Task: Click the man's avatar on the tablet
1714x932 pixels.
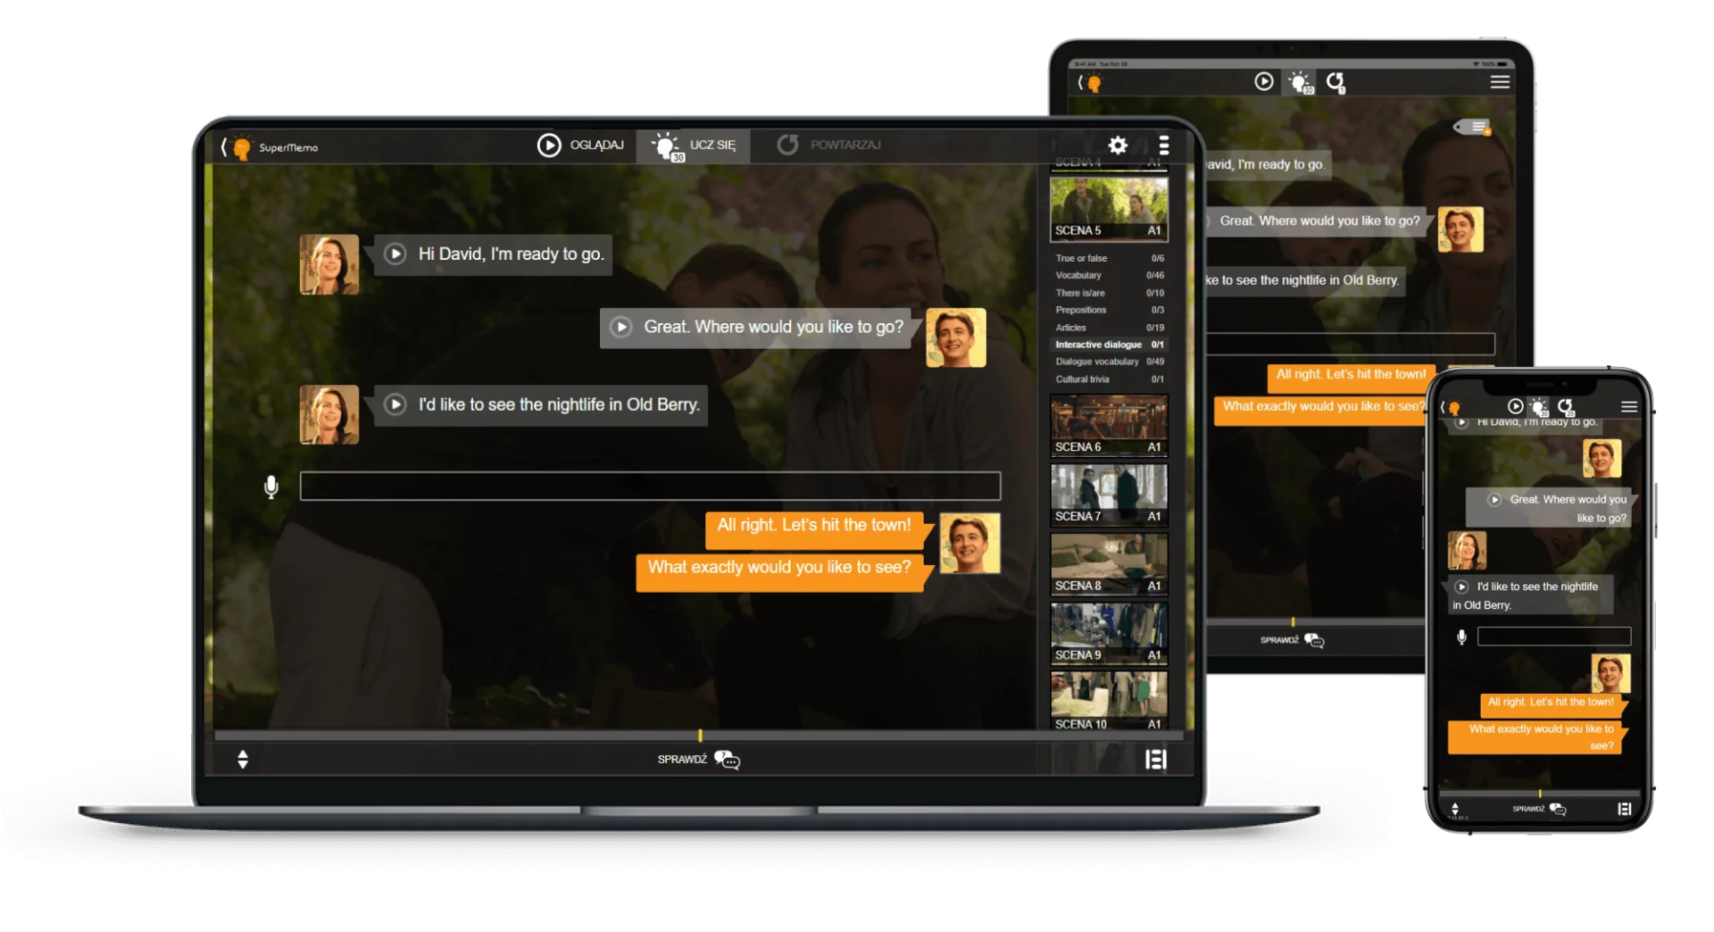Action: coord(1460,230)
